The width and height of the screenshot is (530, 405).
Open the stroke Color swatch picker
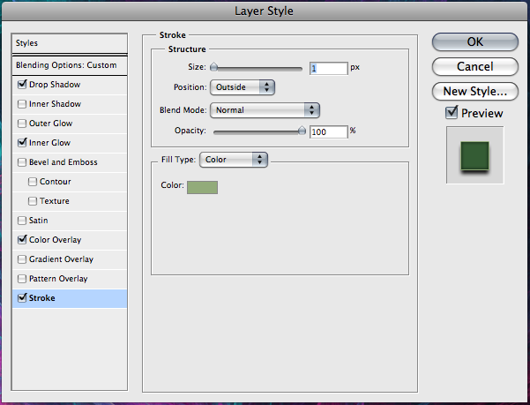pyautogui.click(x=202, y=187)
